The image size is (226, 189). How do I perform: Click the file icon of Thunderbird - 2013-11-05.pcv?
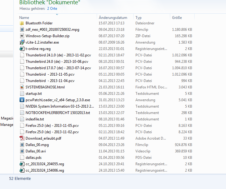22,74
